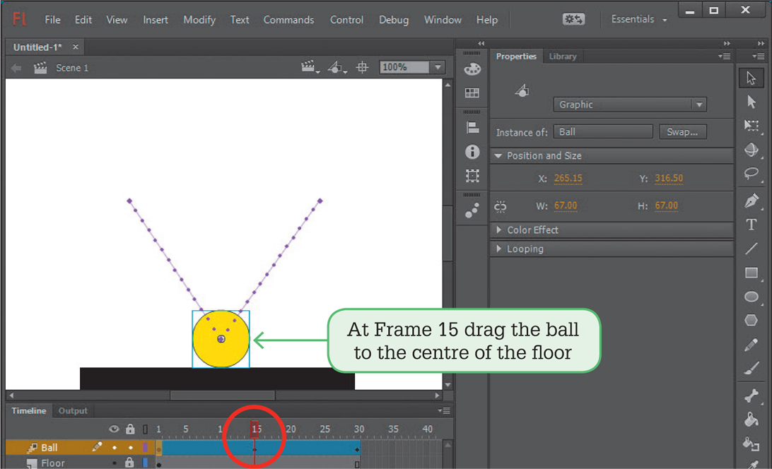Open the Motion Presets panel icon
Image resolution: width=772 pixels, height=469 pixels.
472,210
